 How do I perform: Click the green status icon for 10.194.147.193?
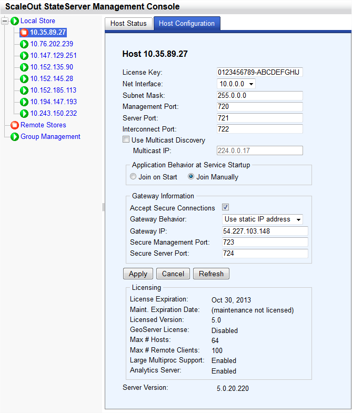pos(24,102)
